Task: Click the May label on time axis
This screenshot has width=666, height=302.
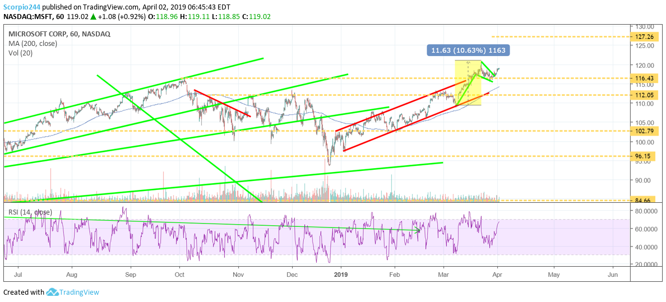Action: pos(554,275)
